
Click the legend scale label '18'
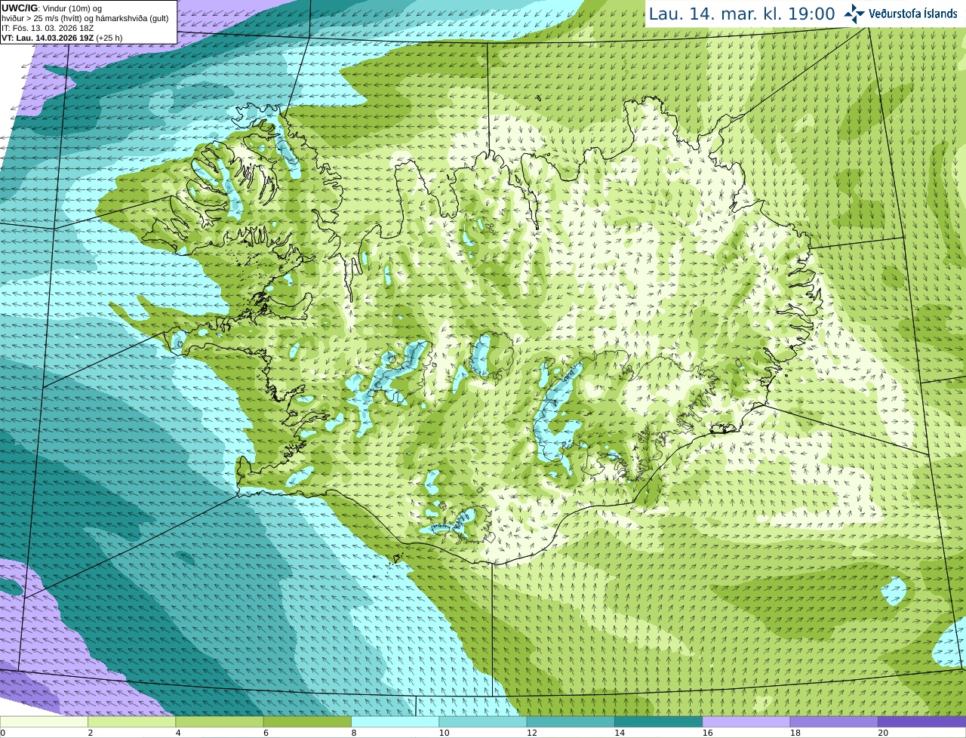coord(795,733)
